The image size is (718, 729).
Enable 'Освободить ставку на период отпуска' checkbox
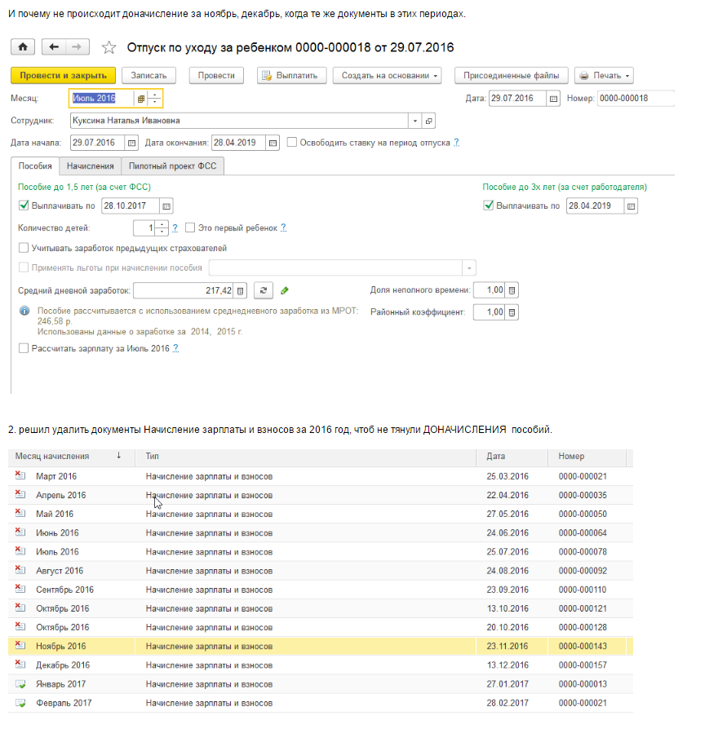tap(292, 142)
